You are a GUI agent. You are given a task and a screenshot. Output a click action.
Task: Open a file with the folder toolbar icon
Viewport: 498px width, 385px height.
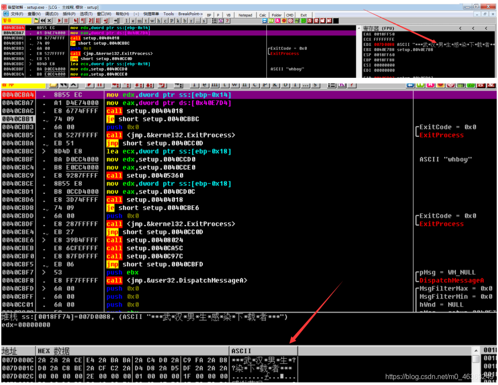point(36,21)
